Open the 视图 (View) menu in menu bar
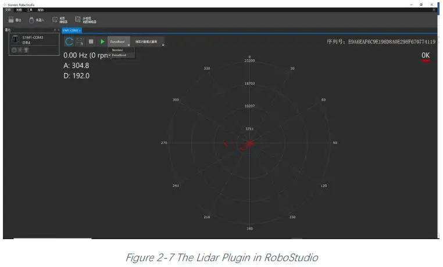The image size is (443, 267). coord(19,10)
